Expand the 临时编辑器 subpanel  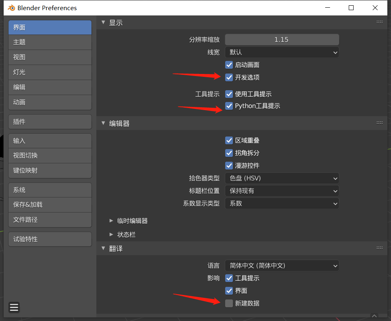click(x=111, y=221)
